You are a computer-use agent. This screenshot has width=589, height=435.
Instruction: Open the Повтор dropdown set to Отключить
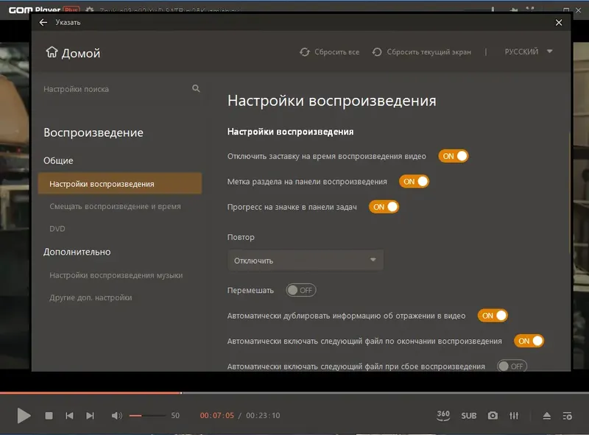pos(305,260)
